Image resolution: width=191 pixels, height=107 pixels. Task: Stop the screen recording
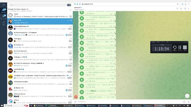(x=185, y=48)
